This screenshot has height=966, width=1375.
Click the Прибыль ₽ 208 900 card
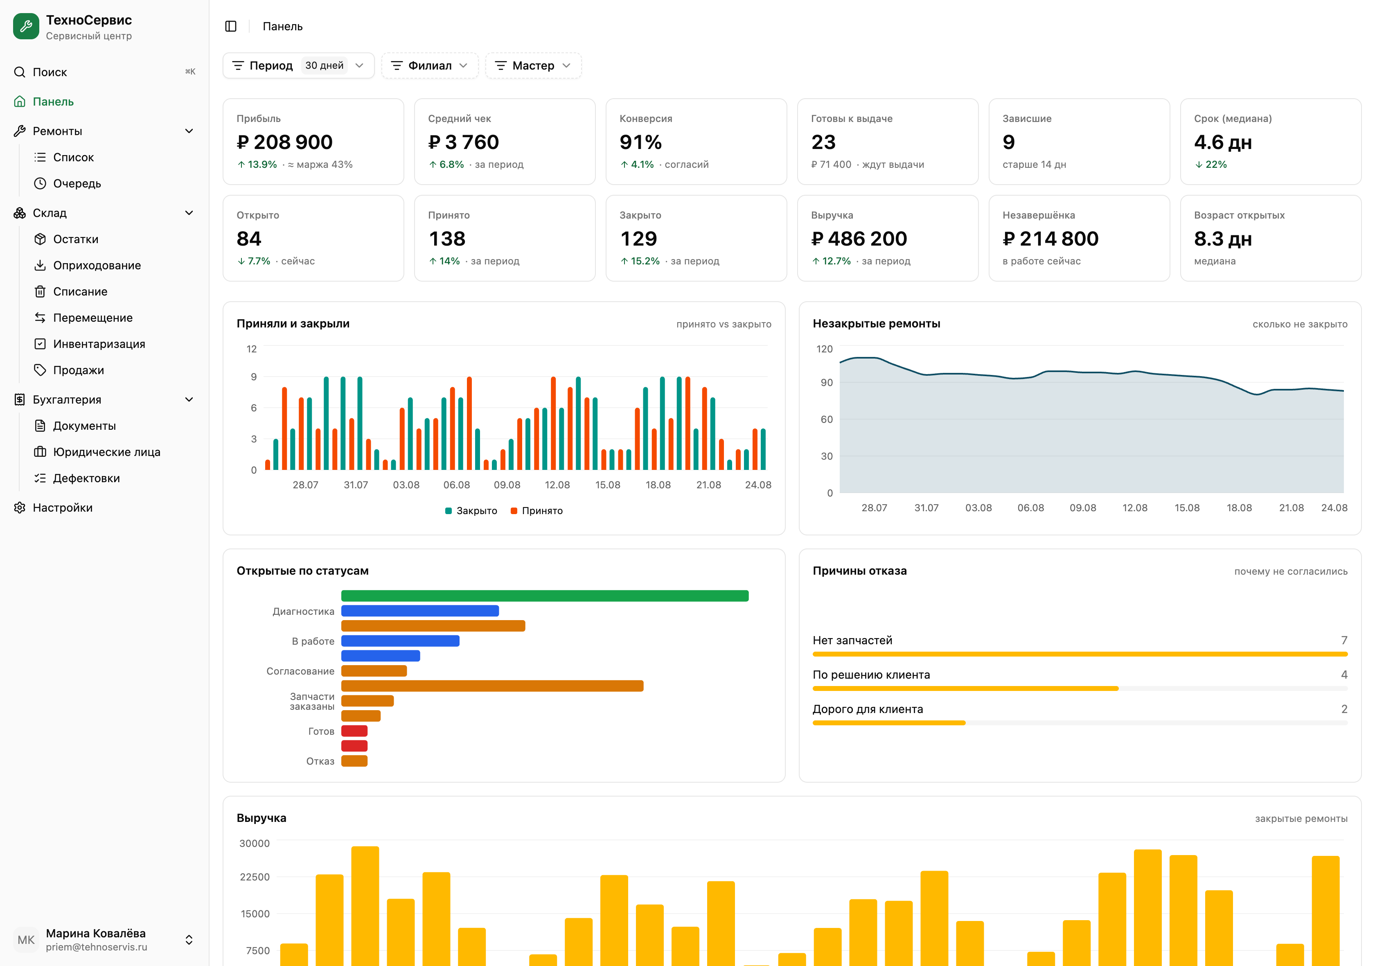coord(313,141)
